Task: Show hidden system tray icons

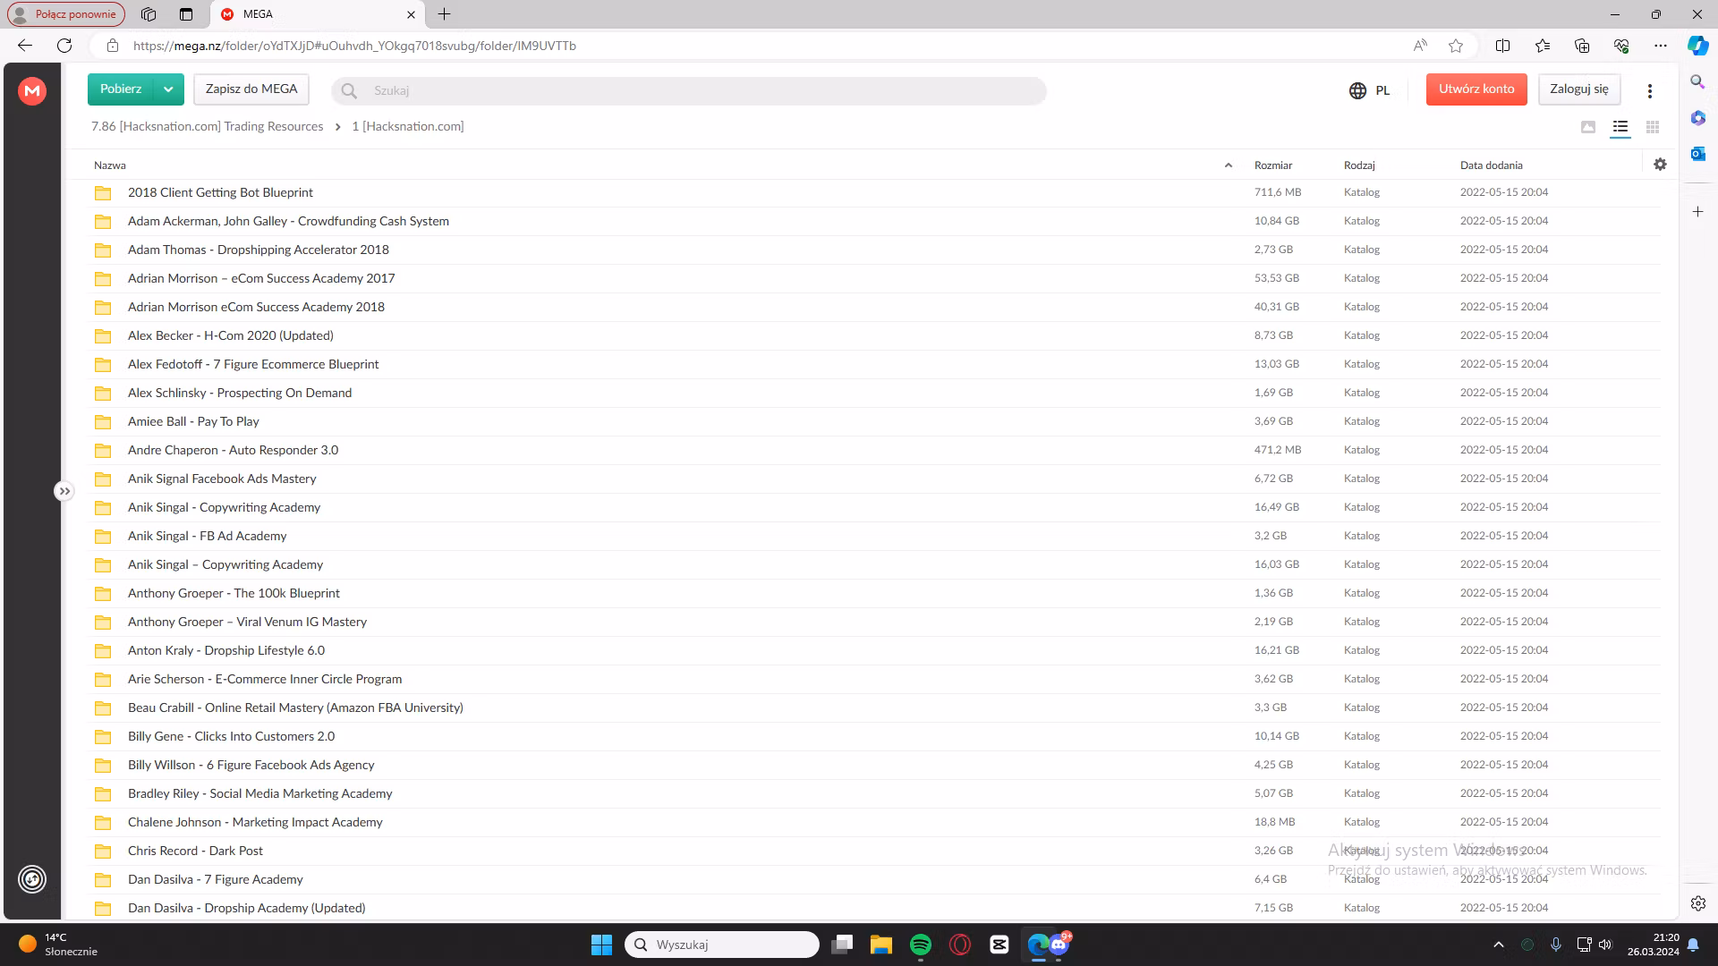Action: click(1498, 945)
